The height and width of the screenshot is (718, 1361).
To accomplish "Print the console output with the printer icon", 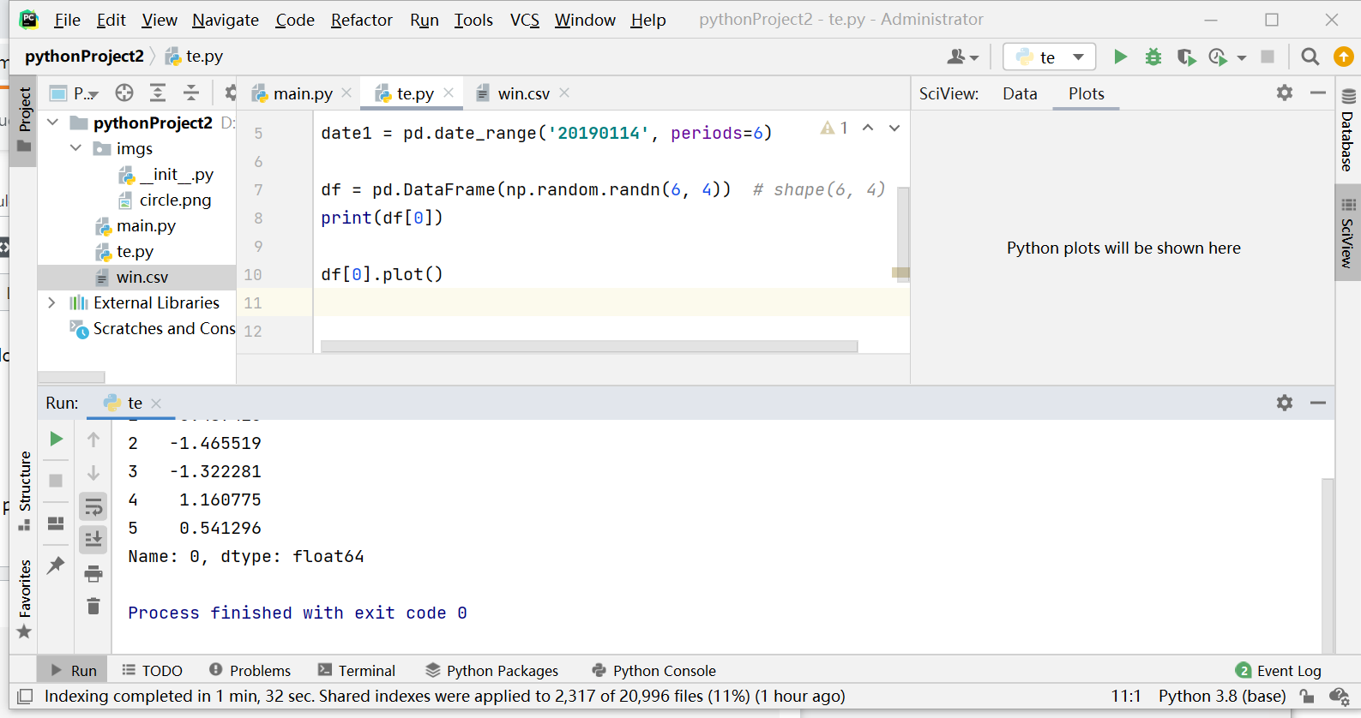I will tap(93, 574).
